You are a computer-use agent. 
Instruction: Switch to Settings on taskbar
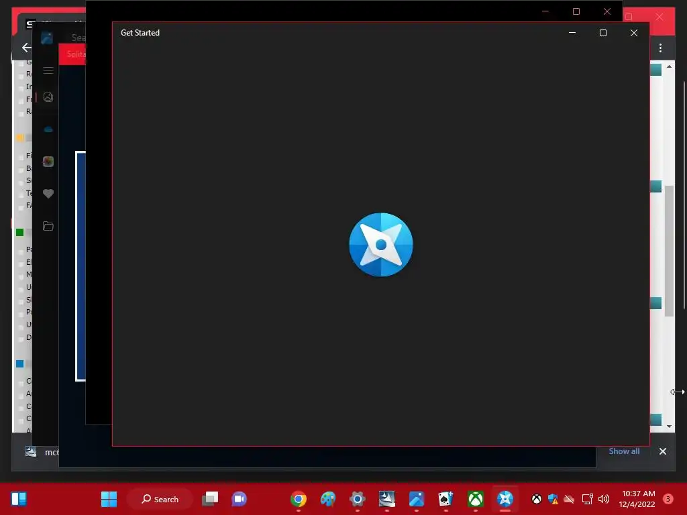click(358, 499)
